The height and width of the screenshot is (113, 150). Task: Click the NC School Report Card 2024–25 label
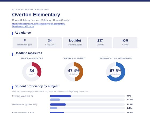(31, 9)
